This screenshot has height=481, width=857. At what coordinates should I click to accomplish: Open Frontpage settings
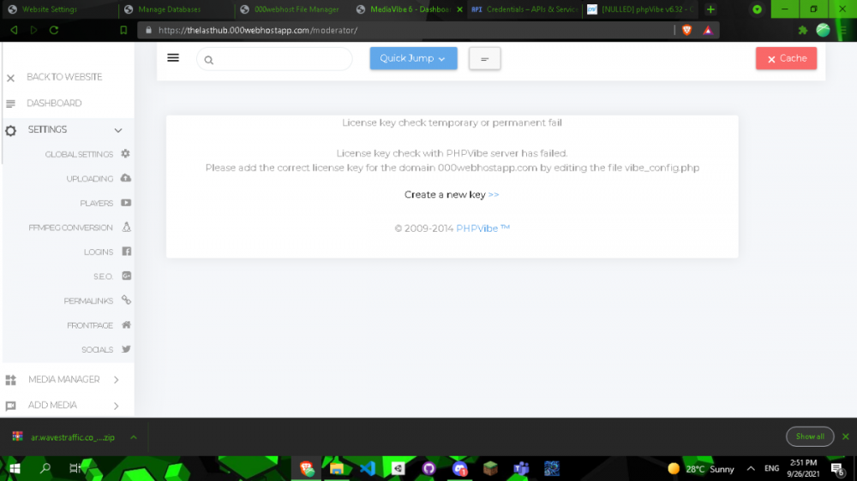click(x=90, y=325)
